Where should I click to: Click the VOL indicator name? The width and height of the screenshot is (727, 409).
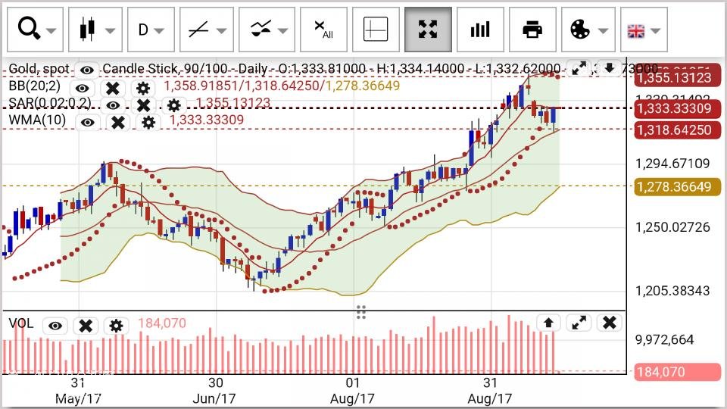(x=21, y=323)
